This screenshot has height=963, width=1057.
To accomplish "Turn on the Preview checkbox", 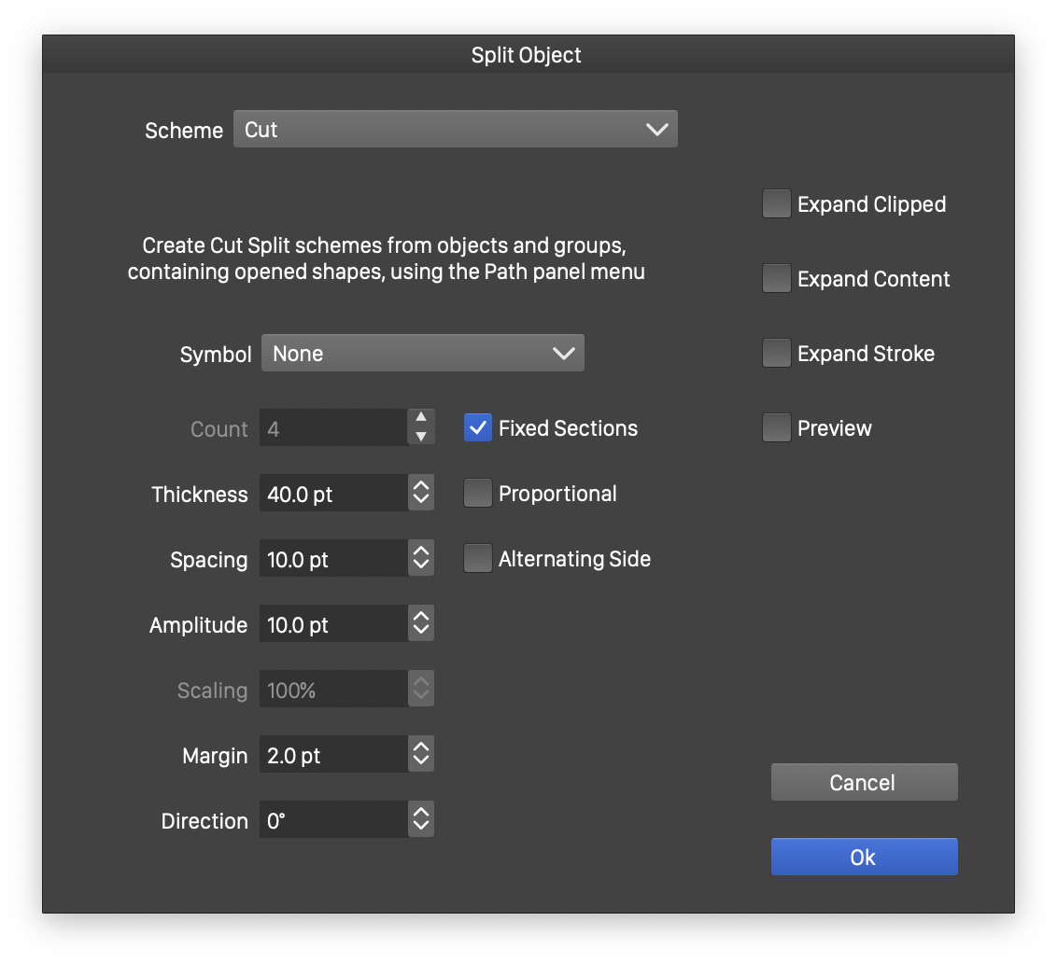I will (776, 428).
